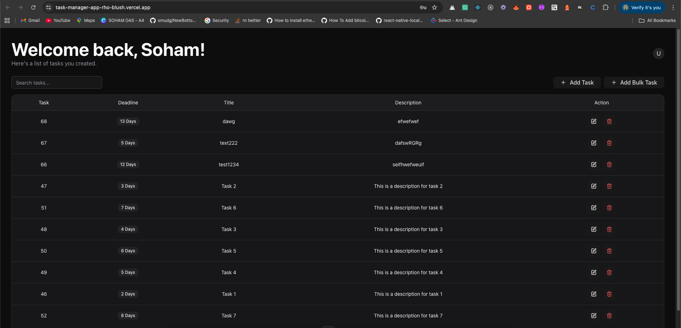Screen dimensions: 681x328
Task: View site information icon in address bar
Action: point(49,7)
